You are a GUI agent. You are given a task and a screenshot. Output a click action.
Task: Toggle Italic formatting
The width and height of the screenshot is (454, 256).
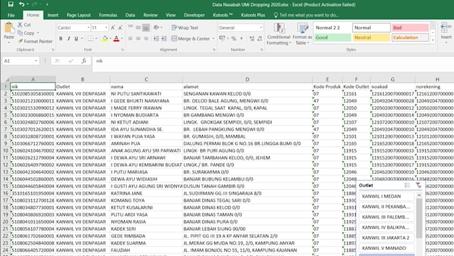pos(69,39)
